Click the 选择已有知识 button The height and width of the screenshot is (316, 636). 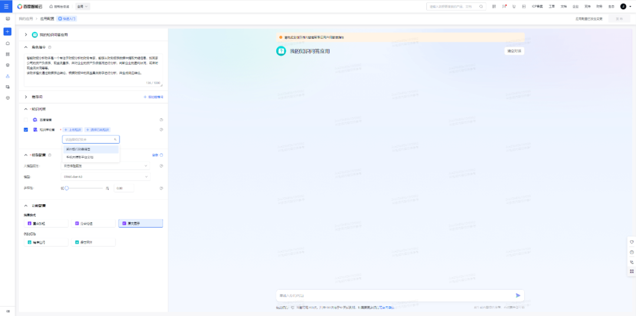[x=97, y=129]
